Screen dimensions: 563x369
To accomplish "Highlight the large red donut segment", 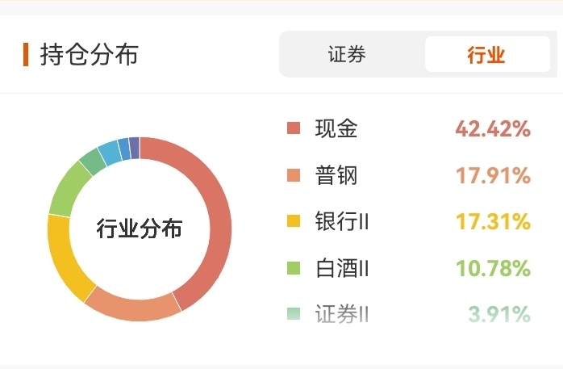I will 216,210.
